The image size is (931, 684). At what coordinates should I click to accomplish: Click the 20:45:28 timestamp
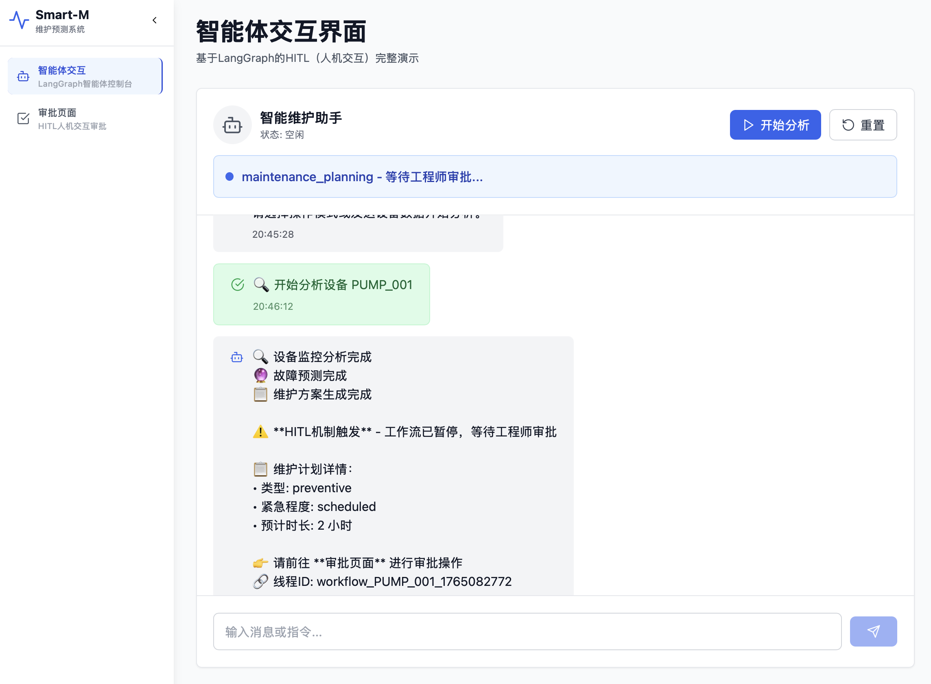[x=273, y=235]
